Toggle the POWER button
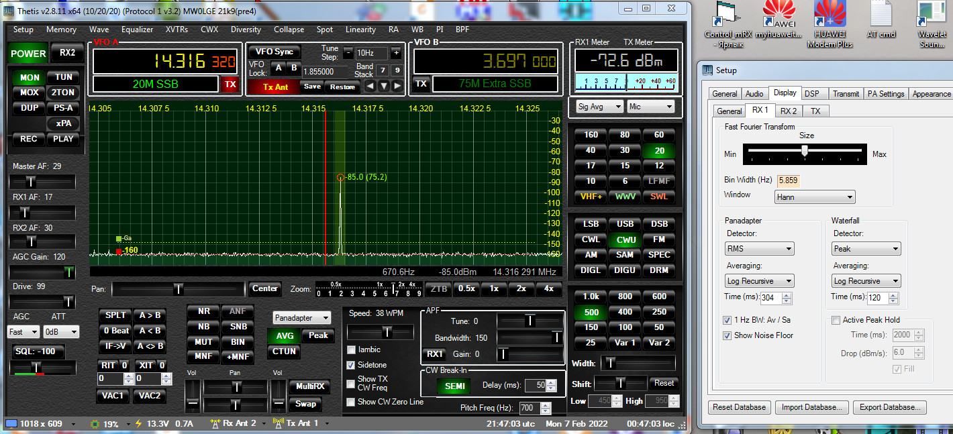Screen dimensions: 953x434 tap(28, 54)
